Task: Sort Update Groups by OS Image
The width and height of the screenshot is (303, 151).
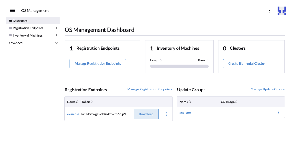Action: click(x=236, y=102)
